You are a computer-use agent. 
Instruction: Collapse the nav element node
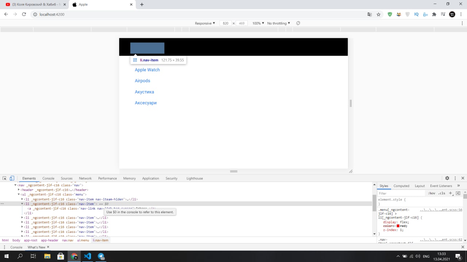pos(15,185)
